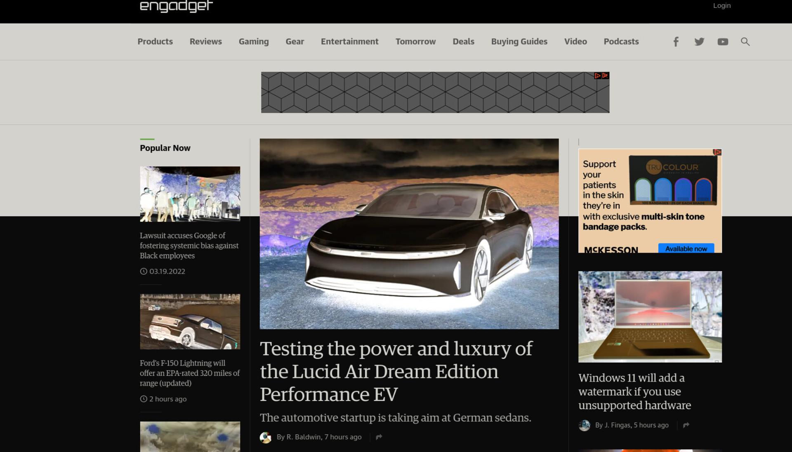
Task: Click the Available now button in ad
Action: coord(686,248)
